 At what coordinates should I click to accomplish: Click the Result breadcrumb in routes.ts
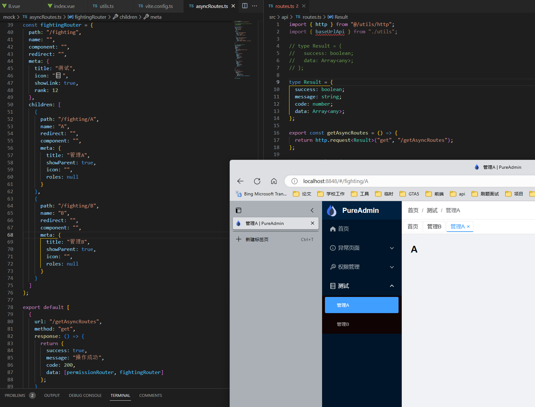pos(338,17)
